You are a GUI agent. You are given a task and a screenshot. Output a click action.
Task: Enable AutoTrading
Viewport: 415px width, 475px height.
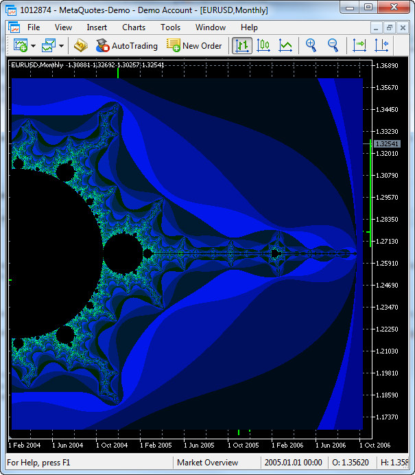point(127,46)
